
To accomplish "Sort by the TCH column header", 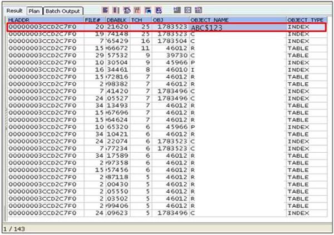I will tap(141, 20).
